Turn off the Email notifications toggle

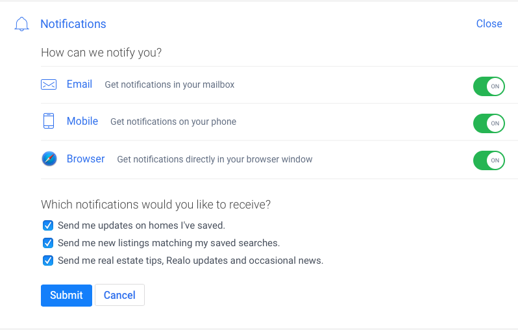pyautogui.click(x=489, y=86)
